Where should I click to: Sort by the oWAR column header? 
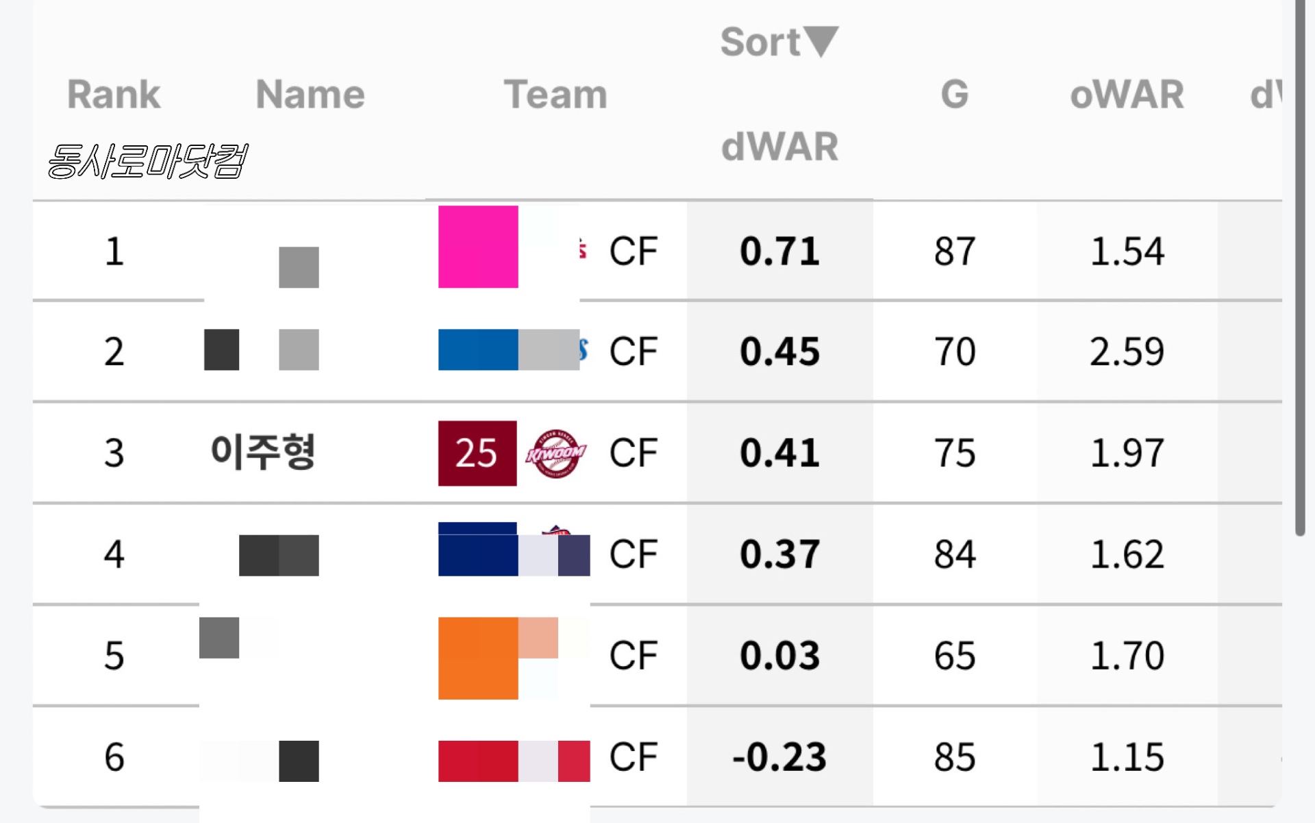1127,94
